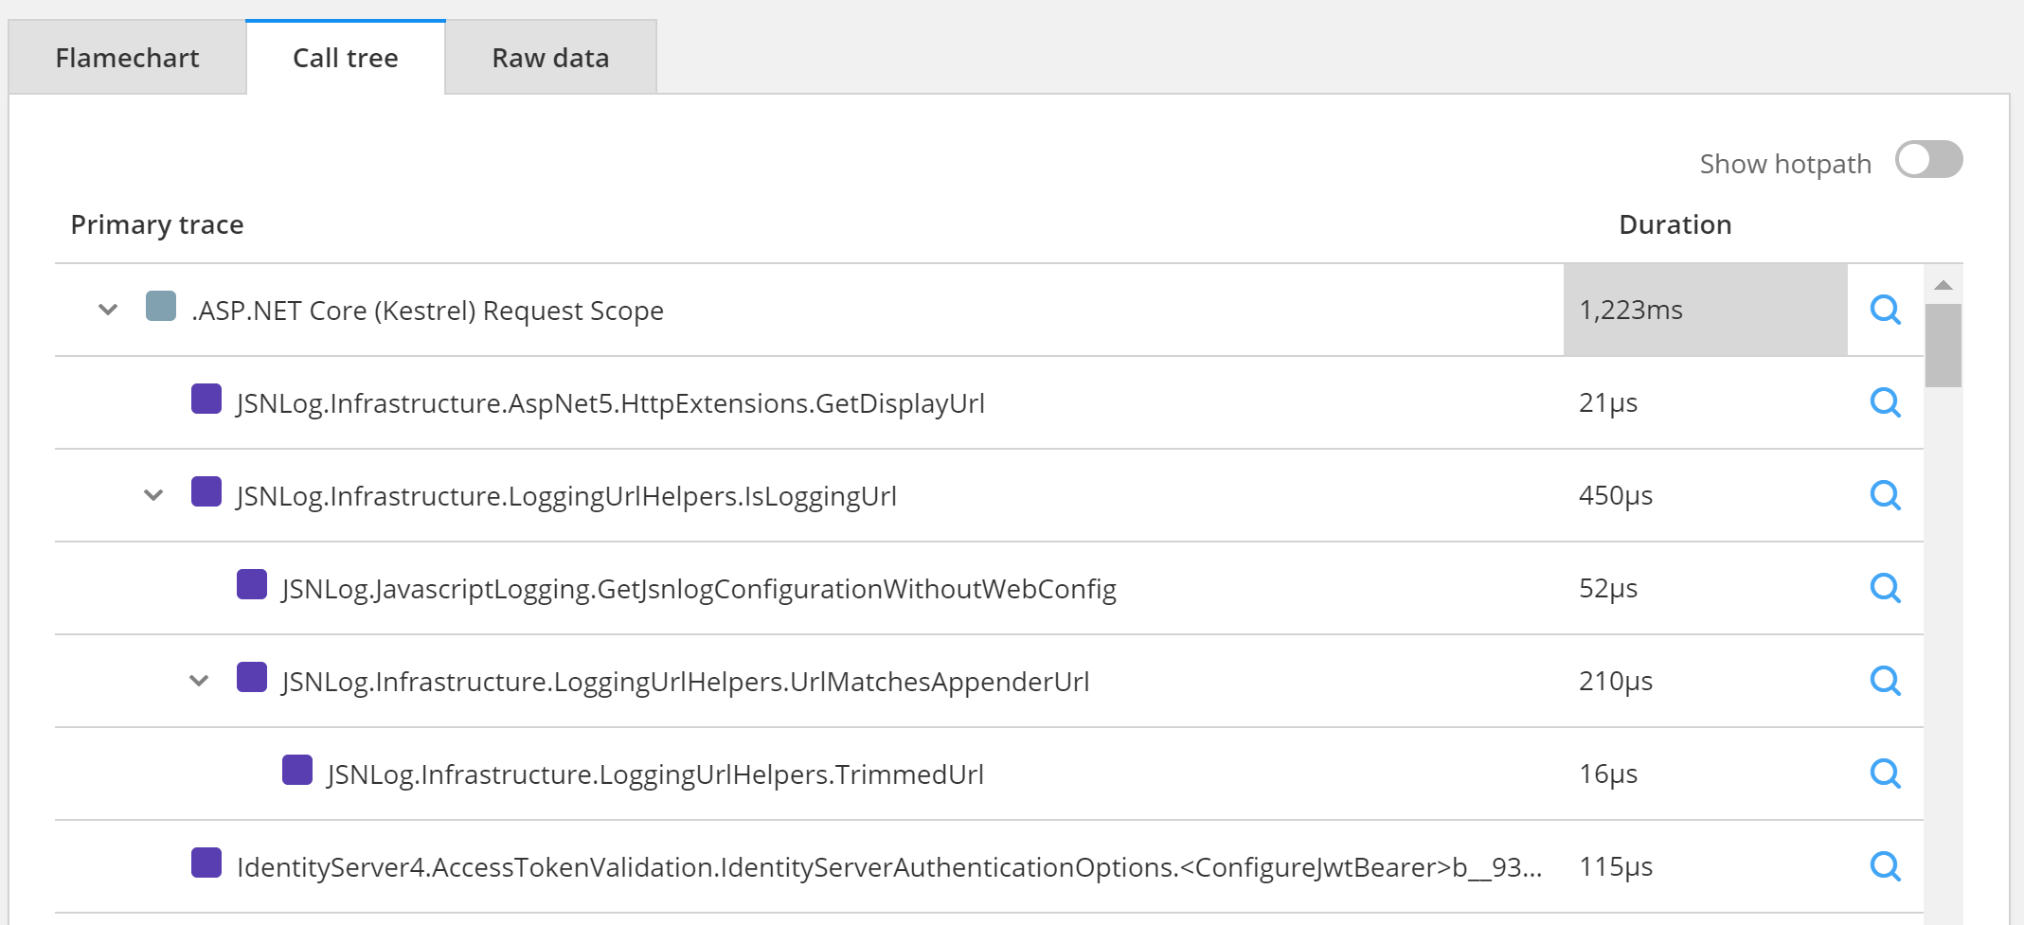Click the Primary trace column header

(x=157, y=225)
